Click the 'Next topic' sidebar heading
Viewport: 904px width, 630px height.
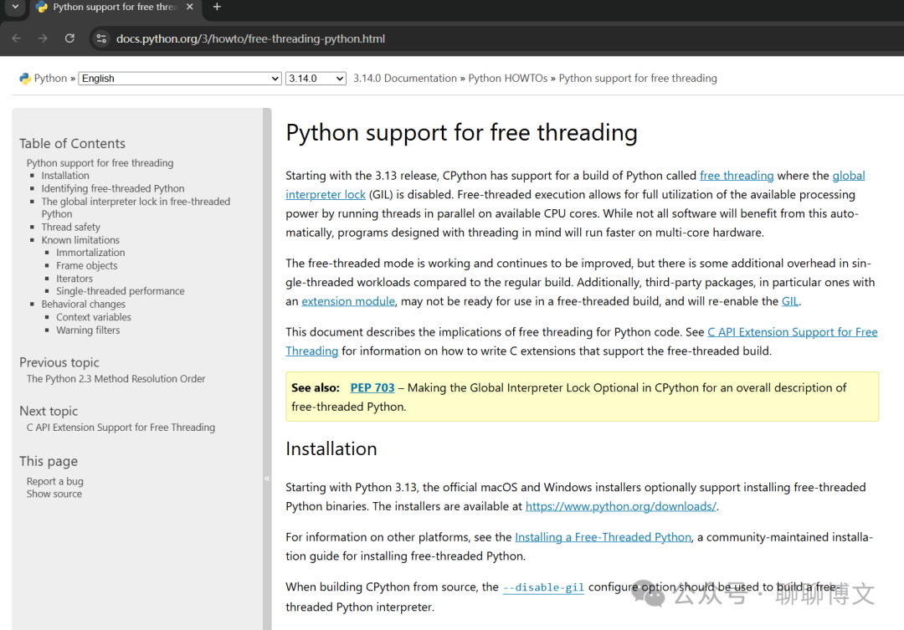49,411
